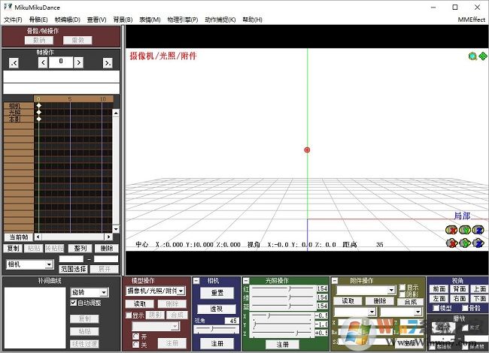This screenshot has width=489, height=353.
Task: Expand the 摄像机/光照/附件 model dropdown
Action: click(x=181, y=291)
